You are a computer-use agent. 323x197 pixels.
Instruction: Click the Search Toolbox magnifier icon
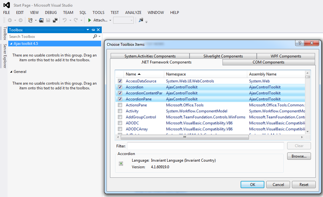coord(95,37)
